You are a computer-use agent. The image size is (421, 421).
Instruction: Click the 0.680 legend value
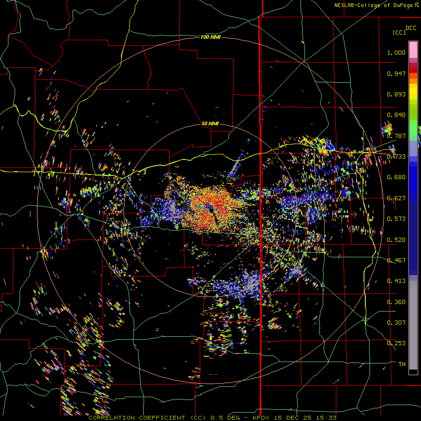point(396,177)
